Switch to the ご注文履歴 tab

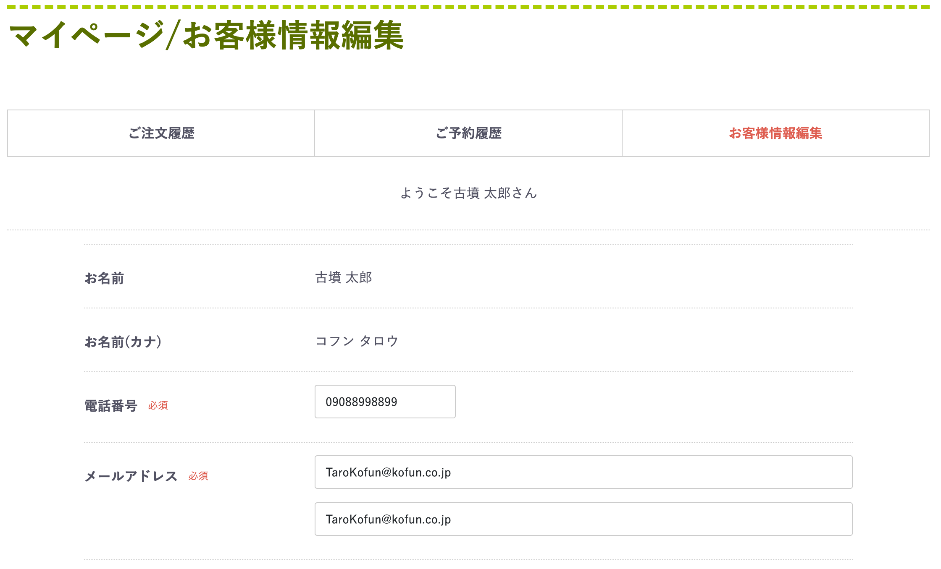(x=160, y=133)
